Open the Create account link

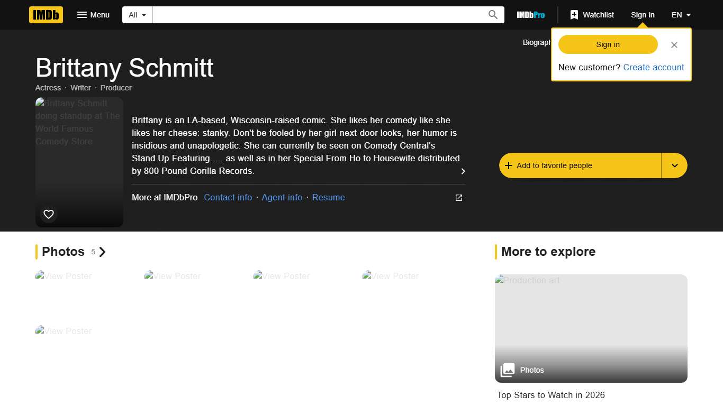pos(654,67)
